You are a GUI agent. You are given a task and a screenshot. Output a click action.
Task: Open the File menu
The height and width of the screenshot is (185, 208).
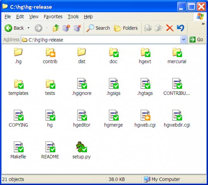click(8, 17)
